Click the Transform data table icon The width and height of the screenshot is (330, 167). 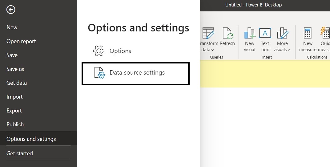click(x=208, y=33)
